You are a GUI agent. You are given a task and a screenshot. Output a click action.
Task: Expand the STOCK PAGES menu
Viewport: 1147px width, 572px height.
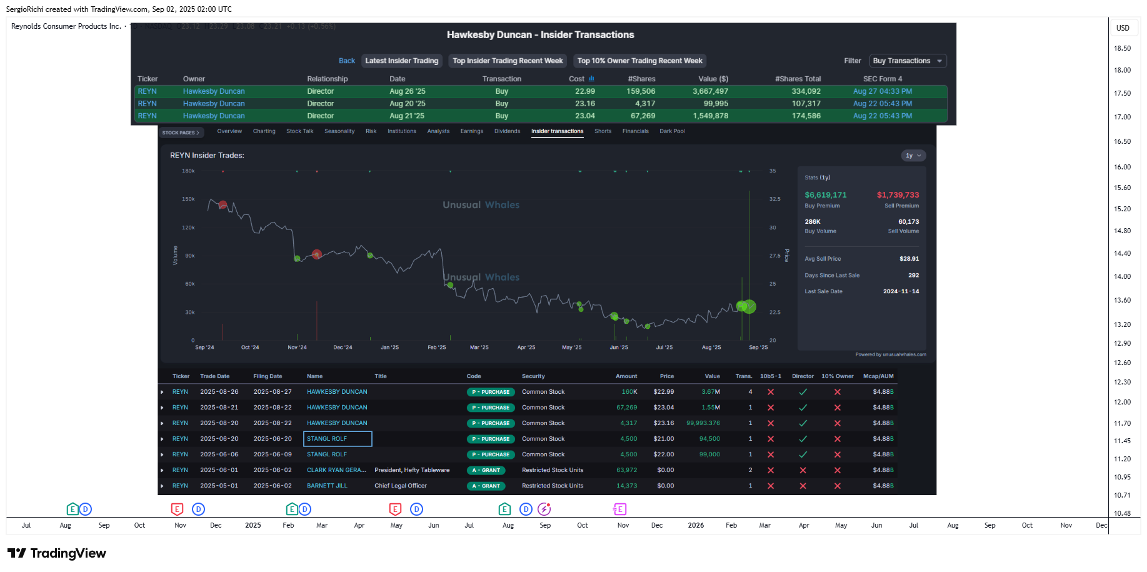(x=181, y=133)
